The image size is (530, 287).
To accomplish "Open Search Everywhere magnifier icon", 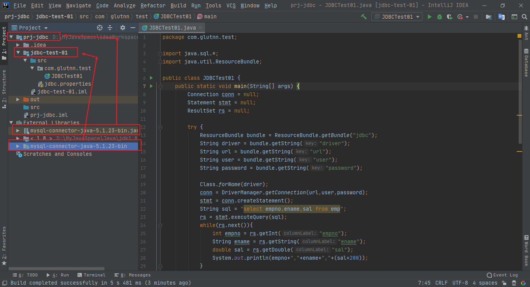I will (525, 17).
